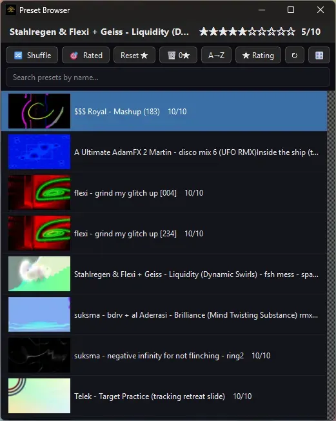Screen dimensions: 336x421
Task: Select 'suksma - negative infinity for not flinching'
Action: [x=164, y=355]
